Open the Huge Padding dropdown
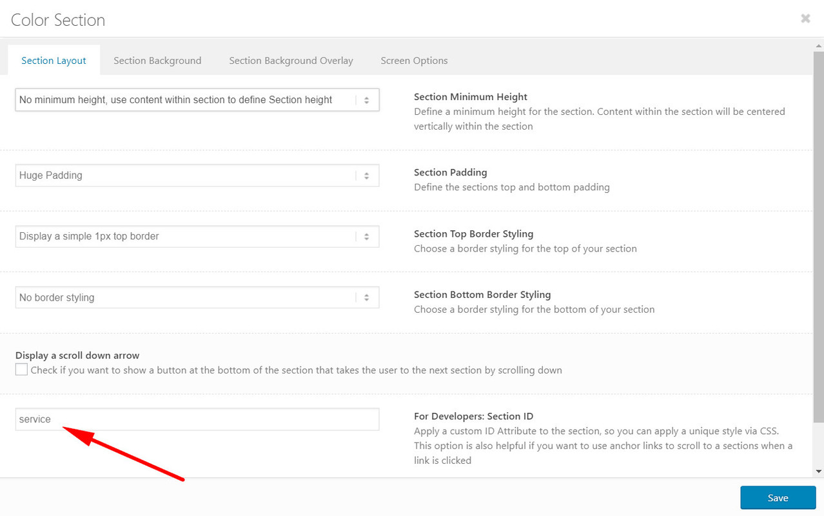 click(197, 175)
